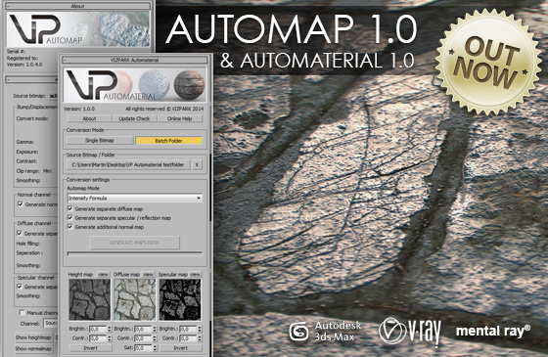Click the 'AUTOMAP 1.0' banner title
Viewport: 548px width, 357px height.
pyautogui.click(x=292, y=28)
